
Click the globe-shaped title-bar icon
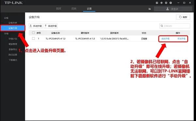click(161, 3)
